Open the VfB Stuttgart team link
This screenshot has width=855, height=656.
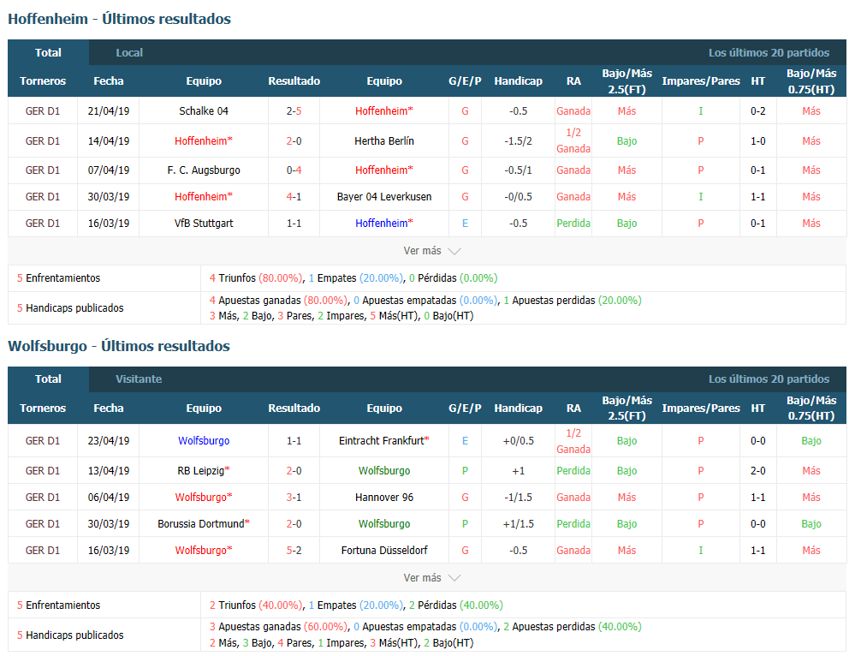204,224
